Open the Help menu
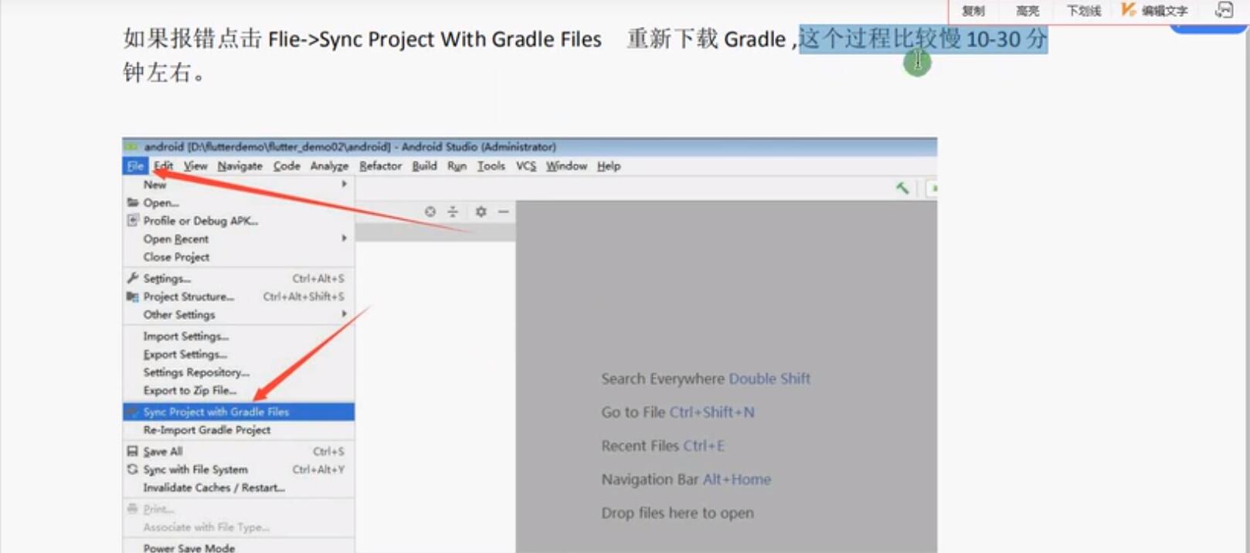The image size is (1250, 553). pos(609,166)
